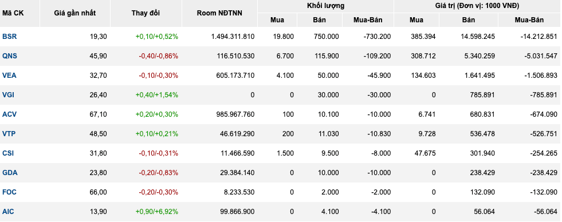Click the Giá gần nhất column header

[75, 13]
